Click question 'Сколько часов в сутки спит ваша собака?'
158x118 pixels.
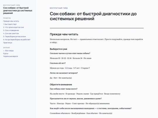(x=70, y=53)
